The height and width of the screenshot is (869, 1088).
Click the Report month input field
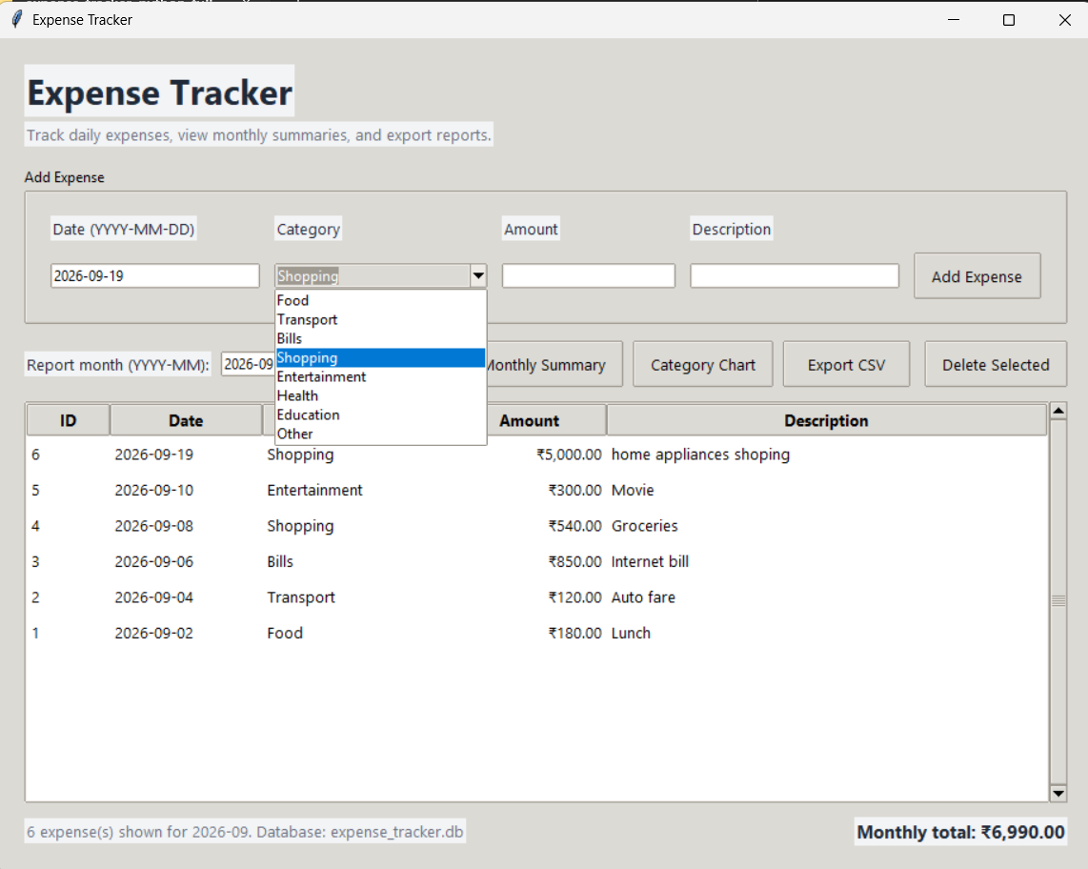248,364
